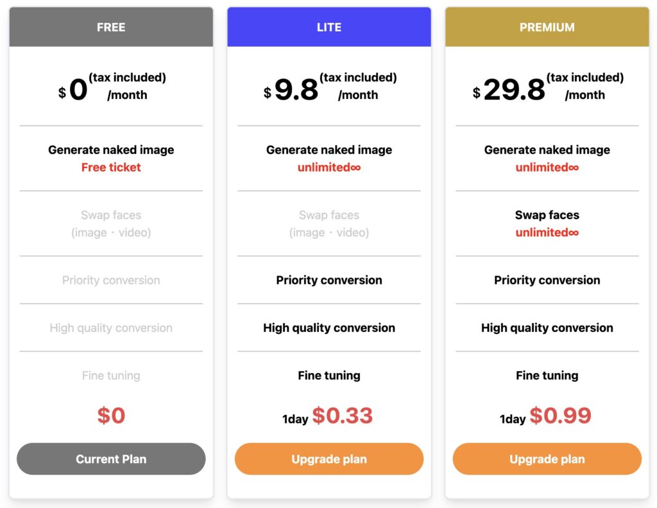The height and width of the screenshot is (508, 657).
Task: Select the PREMIUM plan header
Action: (546, 27)
